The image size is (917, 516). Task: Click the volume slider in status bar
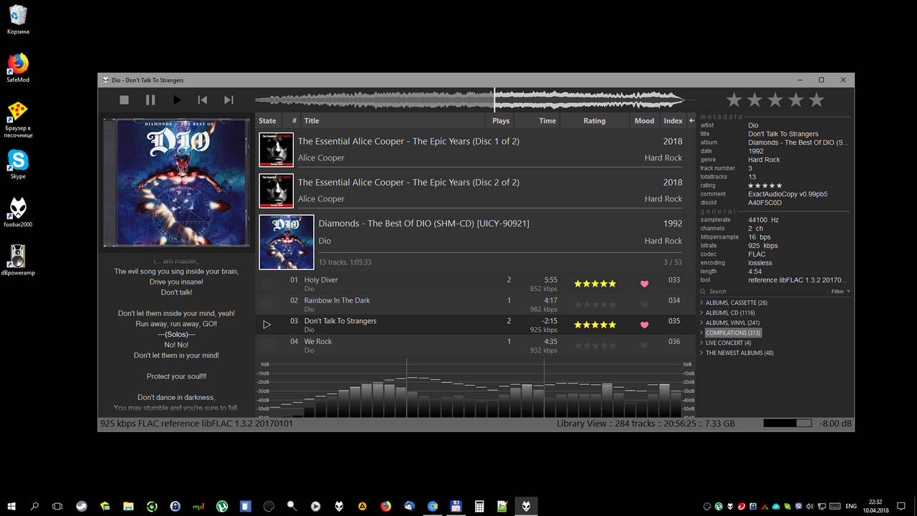pos(787,424)
